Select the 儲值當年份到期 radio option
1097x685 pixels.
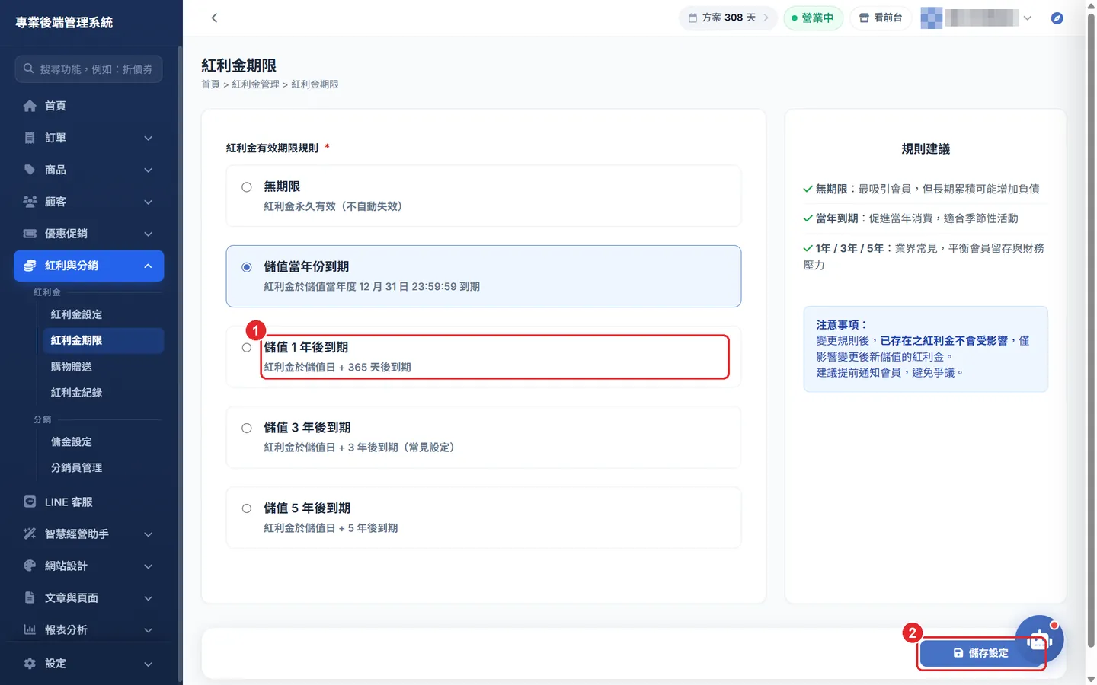(x=247, y=267)
